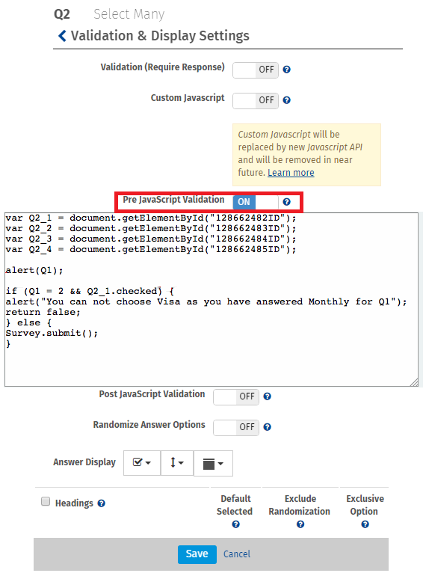
Task: Click the code line starting with 'if (Q1 = 2'
Action: [x=90, y=291]
